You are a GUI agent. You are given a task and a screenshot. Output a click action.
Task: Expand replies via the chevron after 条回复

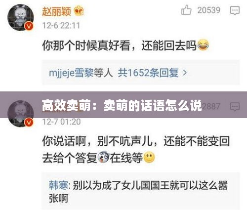click(x=185, y=73)
